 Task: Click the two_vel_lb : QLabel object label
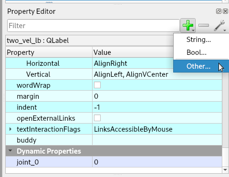(x=38, y=41)
